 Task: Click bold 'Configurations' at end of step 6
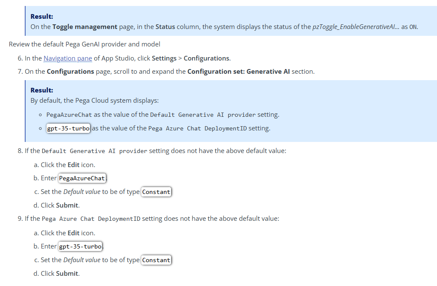tap(207, 58)
